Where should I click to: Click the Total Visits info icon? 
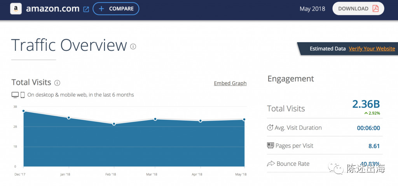point(57,83)
